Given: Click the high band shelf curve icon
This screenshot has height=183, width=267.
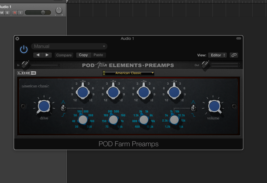Looking at the screenshot, I should click(193, 115).
